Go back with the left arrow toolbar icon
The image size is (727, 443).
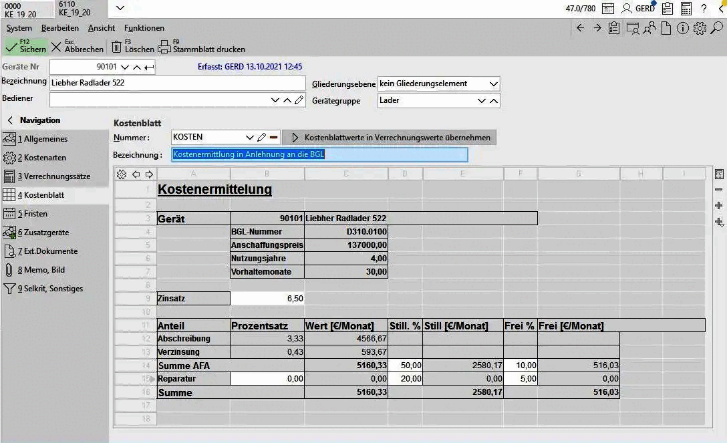[x=580, y=28]
